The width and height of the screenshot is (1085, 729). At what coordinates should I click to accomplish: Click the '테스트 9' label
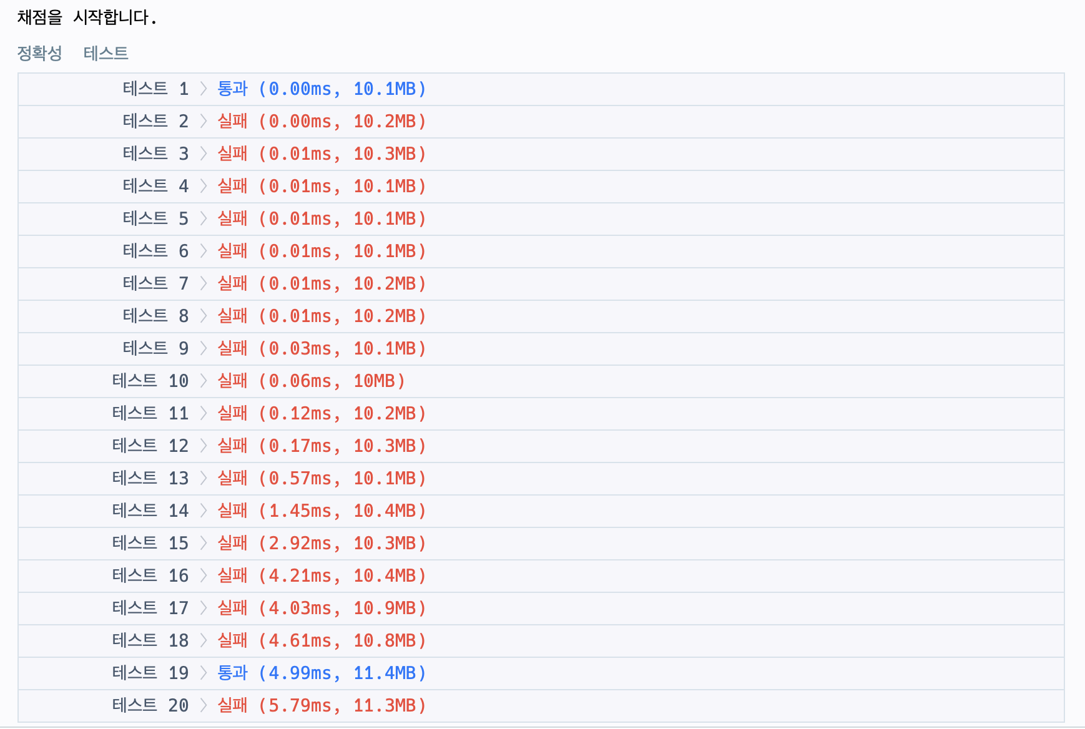pyautogui.click(x=155, y=348)
